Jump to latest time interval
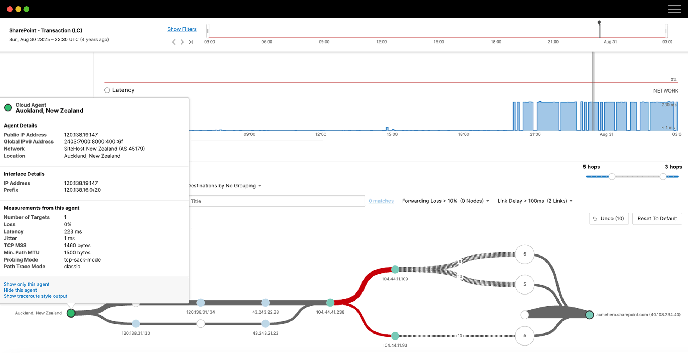Image resolution: width=688 pixels, height=353 pixels. pyautogui.click(x=190, y=42)
